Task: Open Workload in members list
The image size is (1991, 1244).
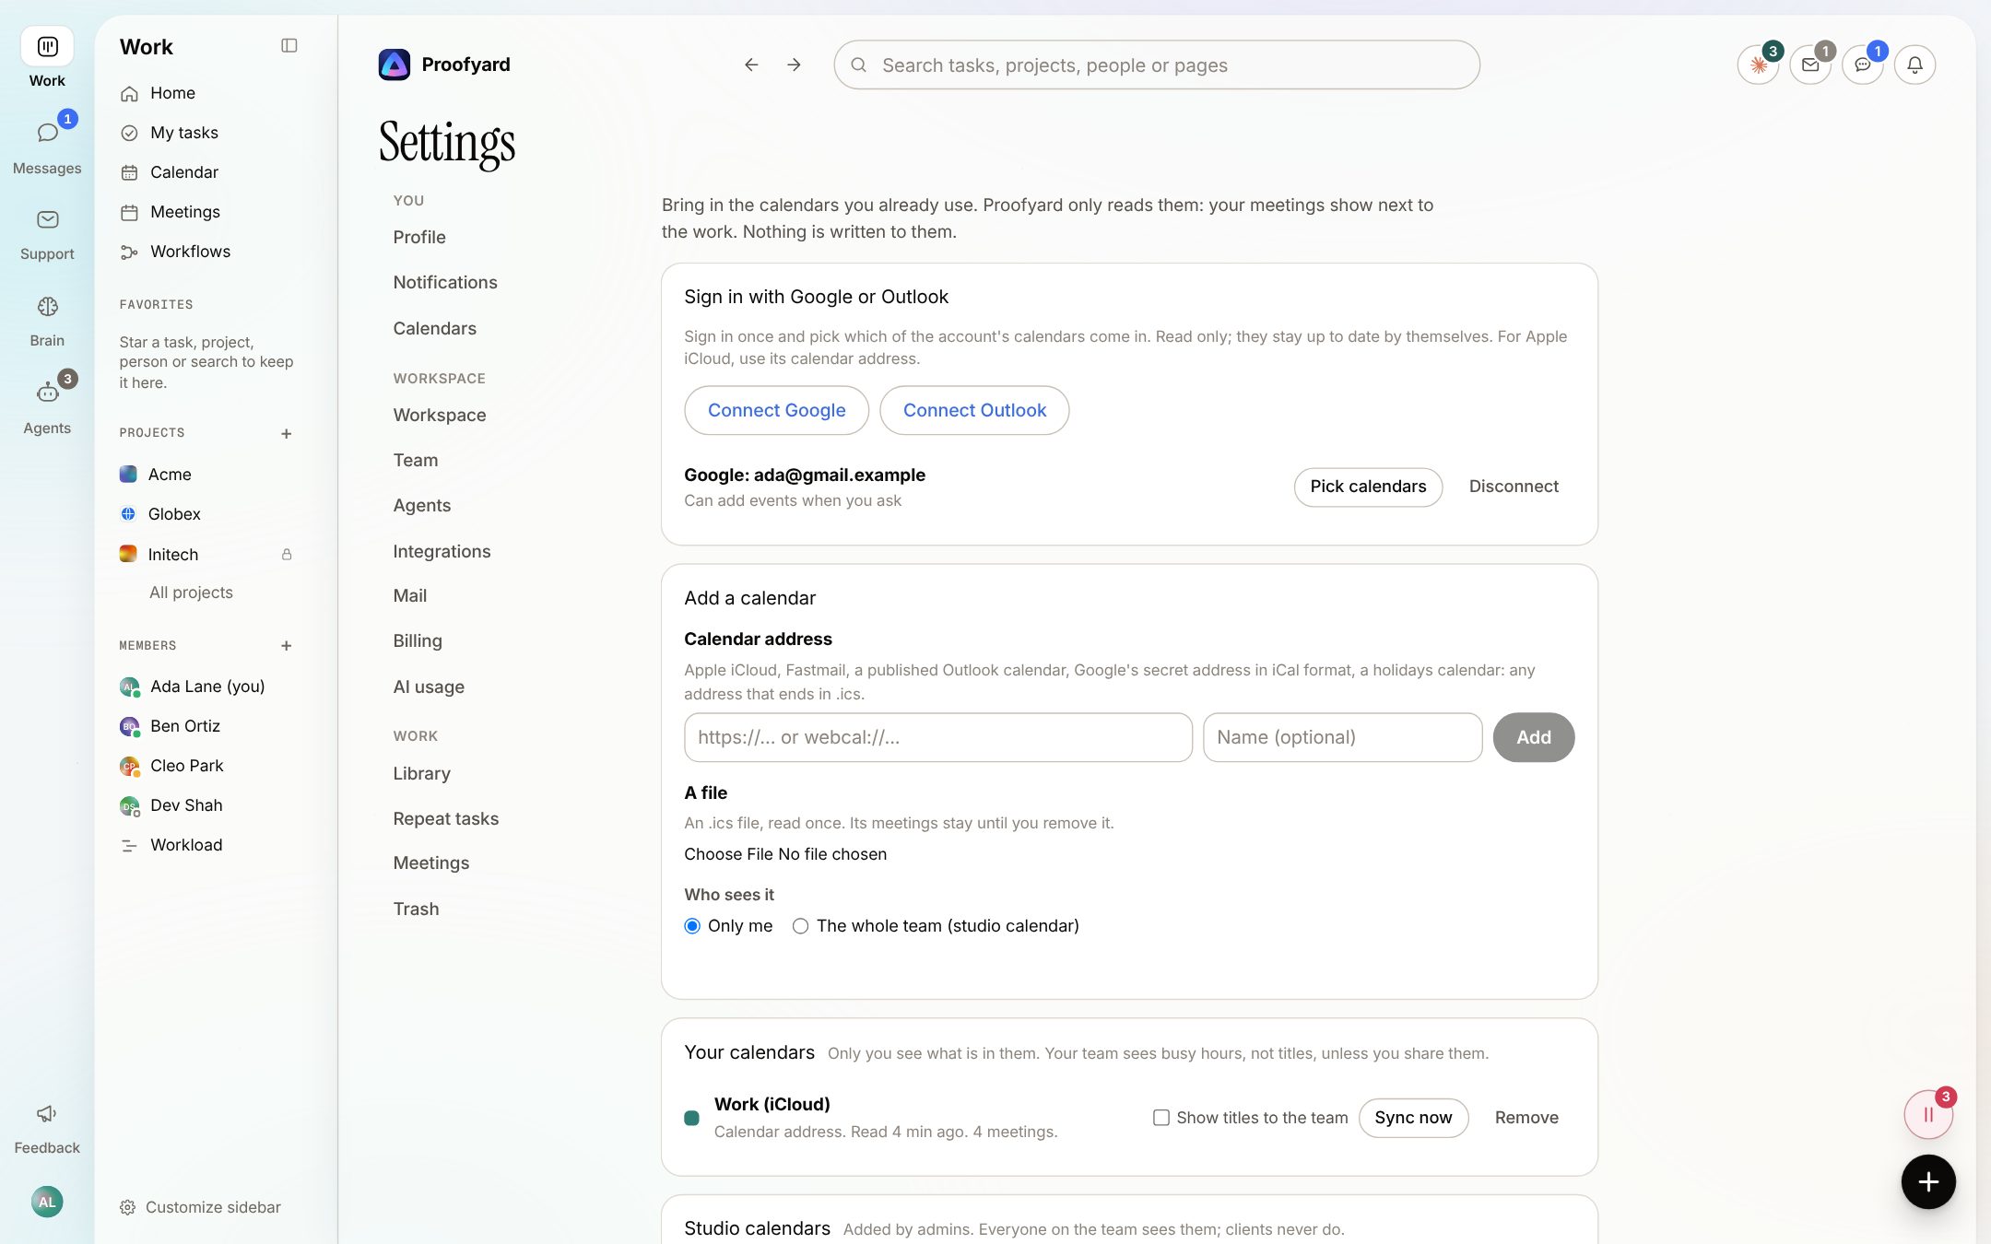Action: click(186, 845)
